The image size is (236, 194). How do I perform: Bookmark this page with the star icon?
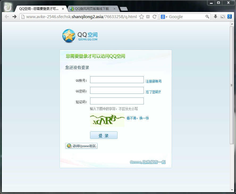tap(141, 17)
